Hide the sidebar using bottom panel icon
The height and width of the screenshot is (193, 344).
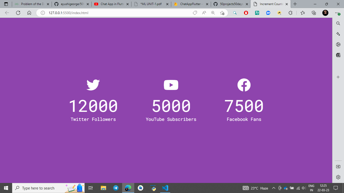tap(338, 167)
